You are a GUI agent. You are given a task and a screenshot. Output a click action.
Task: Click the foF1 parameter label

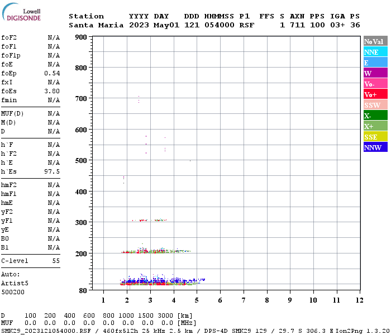(x=9, y=46)
